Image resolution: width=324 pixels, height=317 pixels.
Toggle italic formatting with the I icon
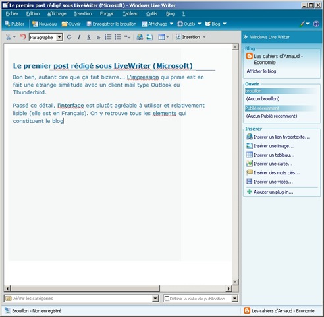[x=79, y=37]
